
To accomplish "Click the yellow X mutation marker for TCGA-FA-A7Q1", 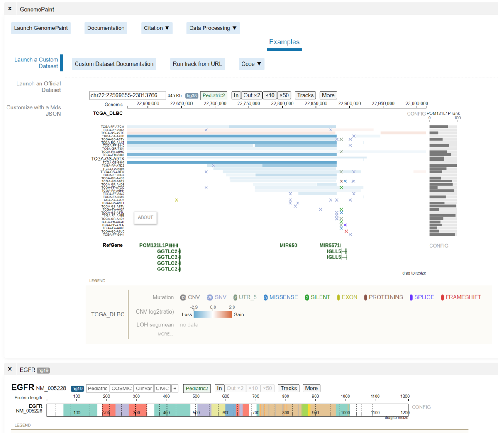I will click(x=176, y=200).
